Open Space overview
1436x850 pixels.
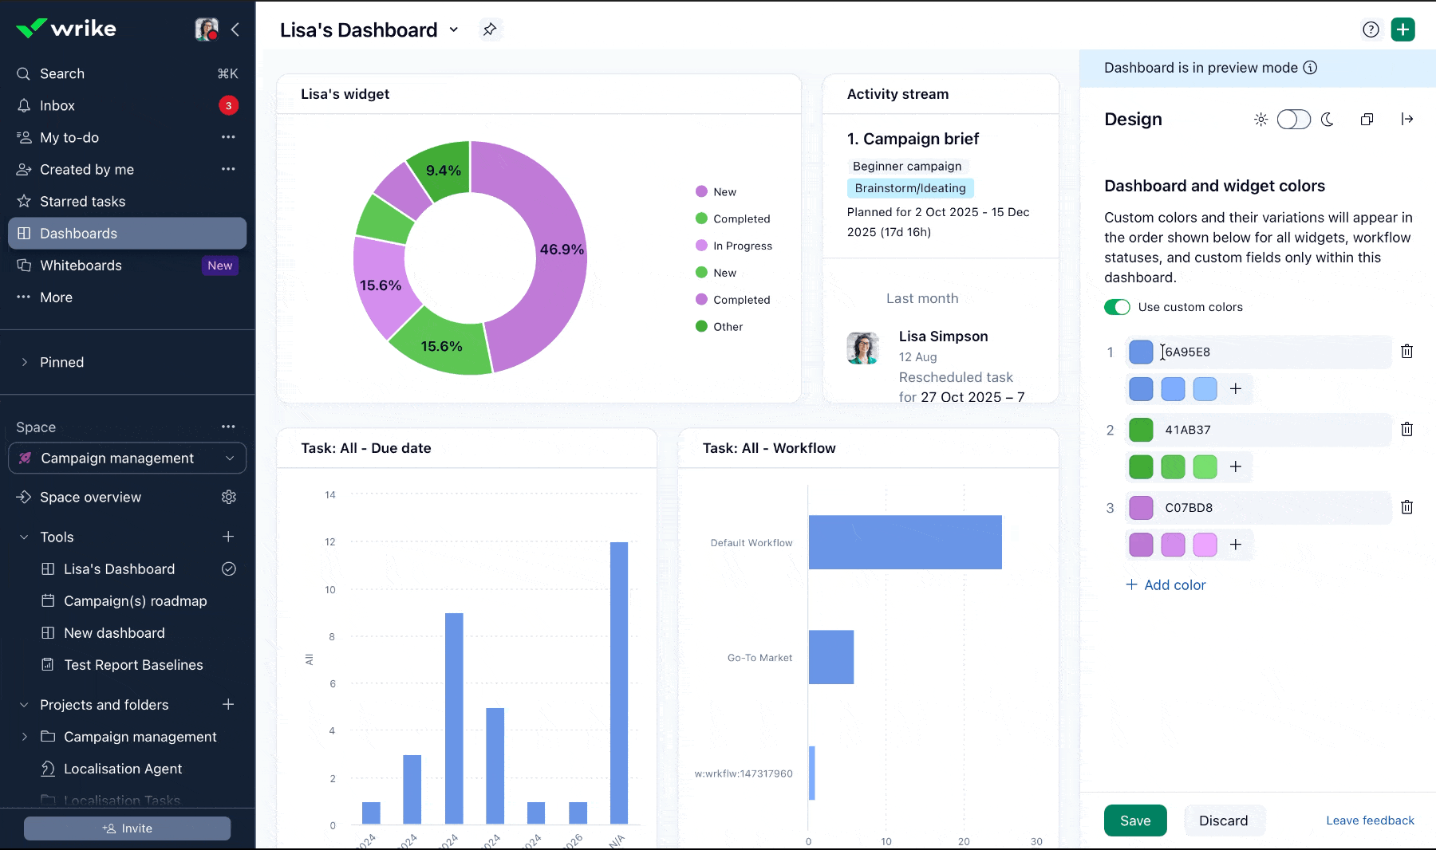point(90,497)
